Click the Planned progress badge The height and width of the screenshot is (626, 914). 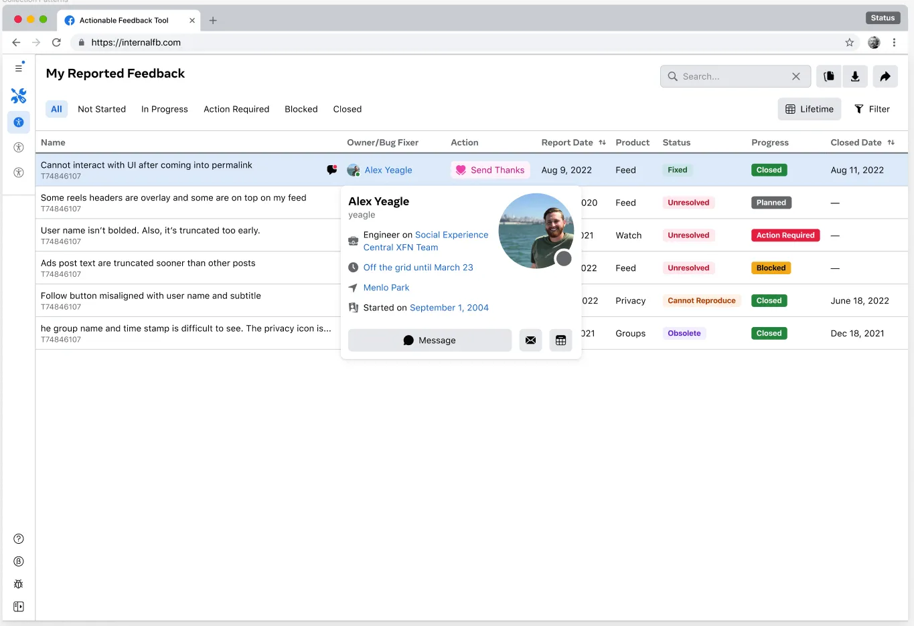[771, 203]
